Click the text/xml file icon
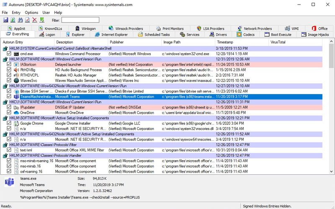The width and height of the screenshot is (335, 209). click(16, 150)
